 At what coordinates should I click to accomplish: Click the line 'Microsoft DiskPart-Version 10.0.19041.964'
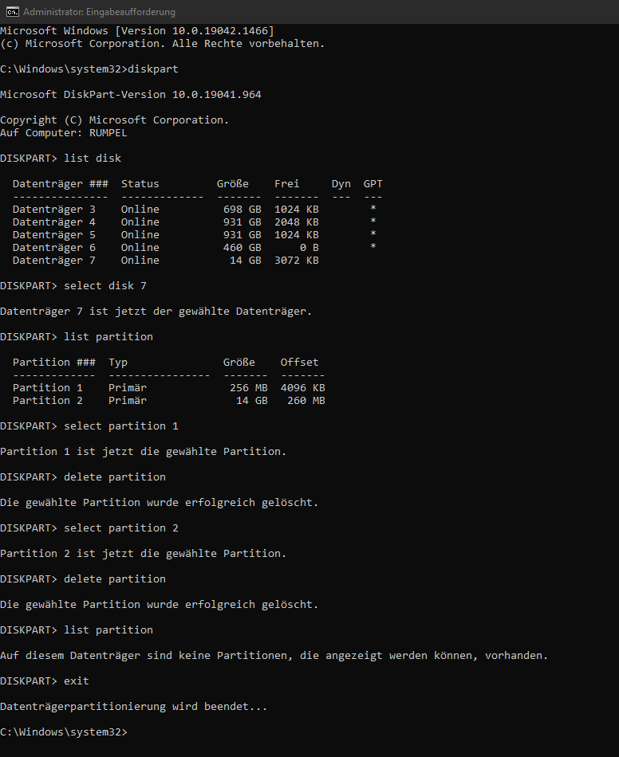point(131,95)
